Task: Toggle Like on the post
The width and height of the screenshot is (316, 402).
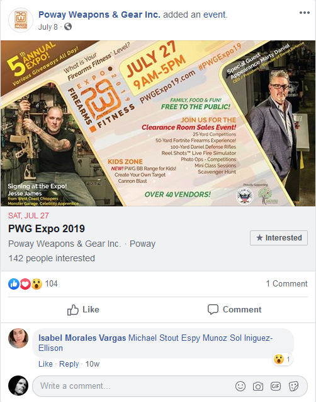Action: pyautogui.click(x=83, y=310)
